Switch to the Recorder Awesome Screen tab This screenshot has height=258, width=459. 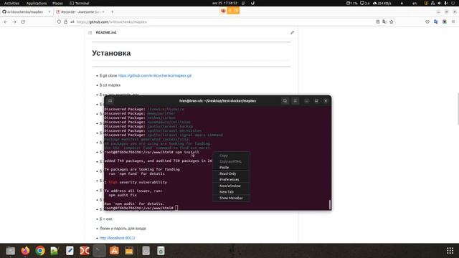pyautogui.click(x=80, y=12)
